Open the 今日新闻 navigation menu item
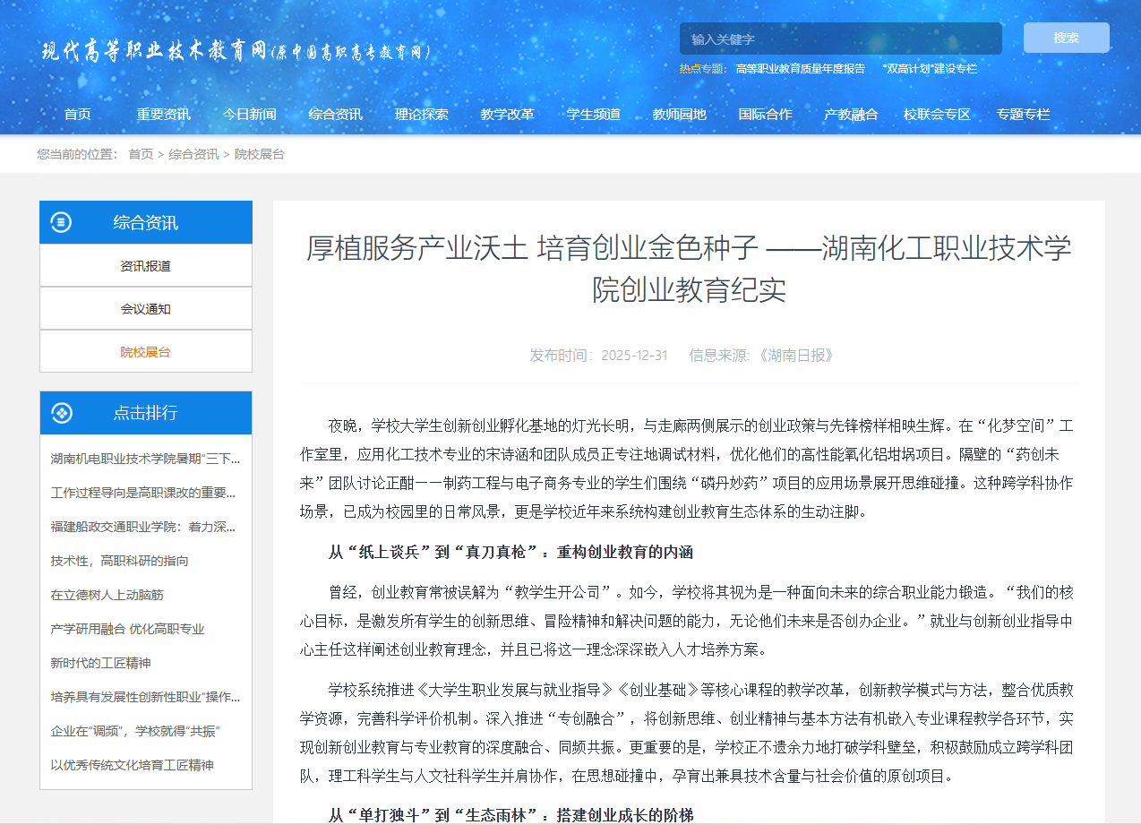The width and height of the screenshot is (1141, 825). (249, 114)
